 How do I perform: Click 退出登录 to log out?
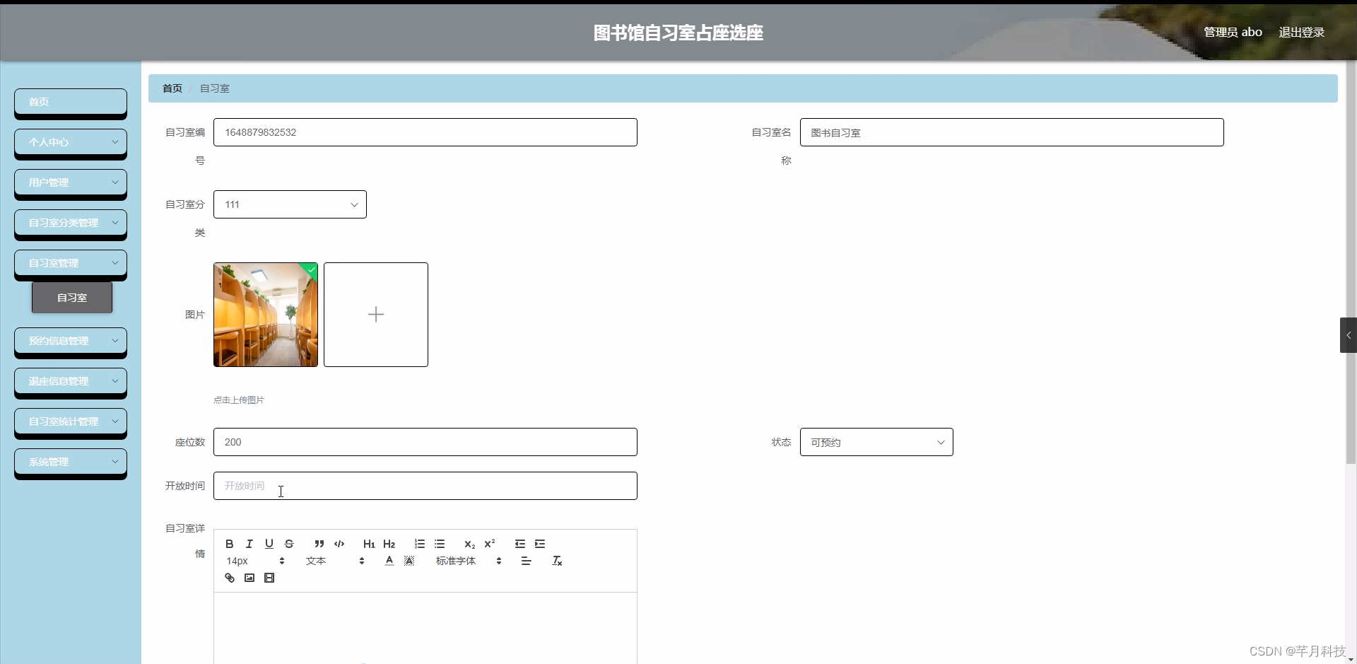click(x=1301, y=32)
